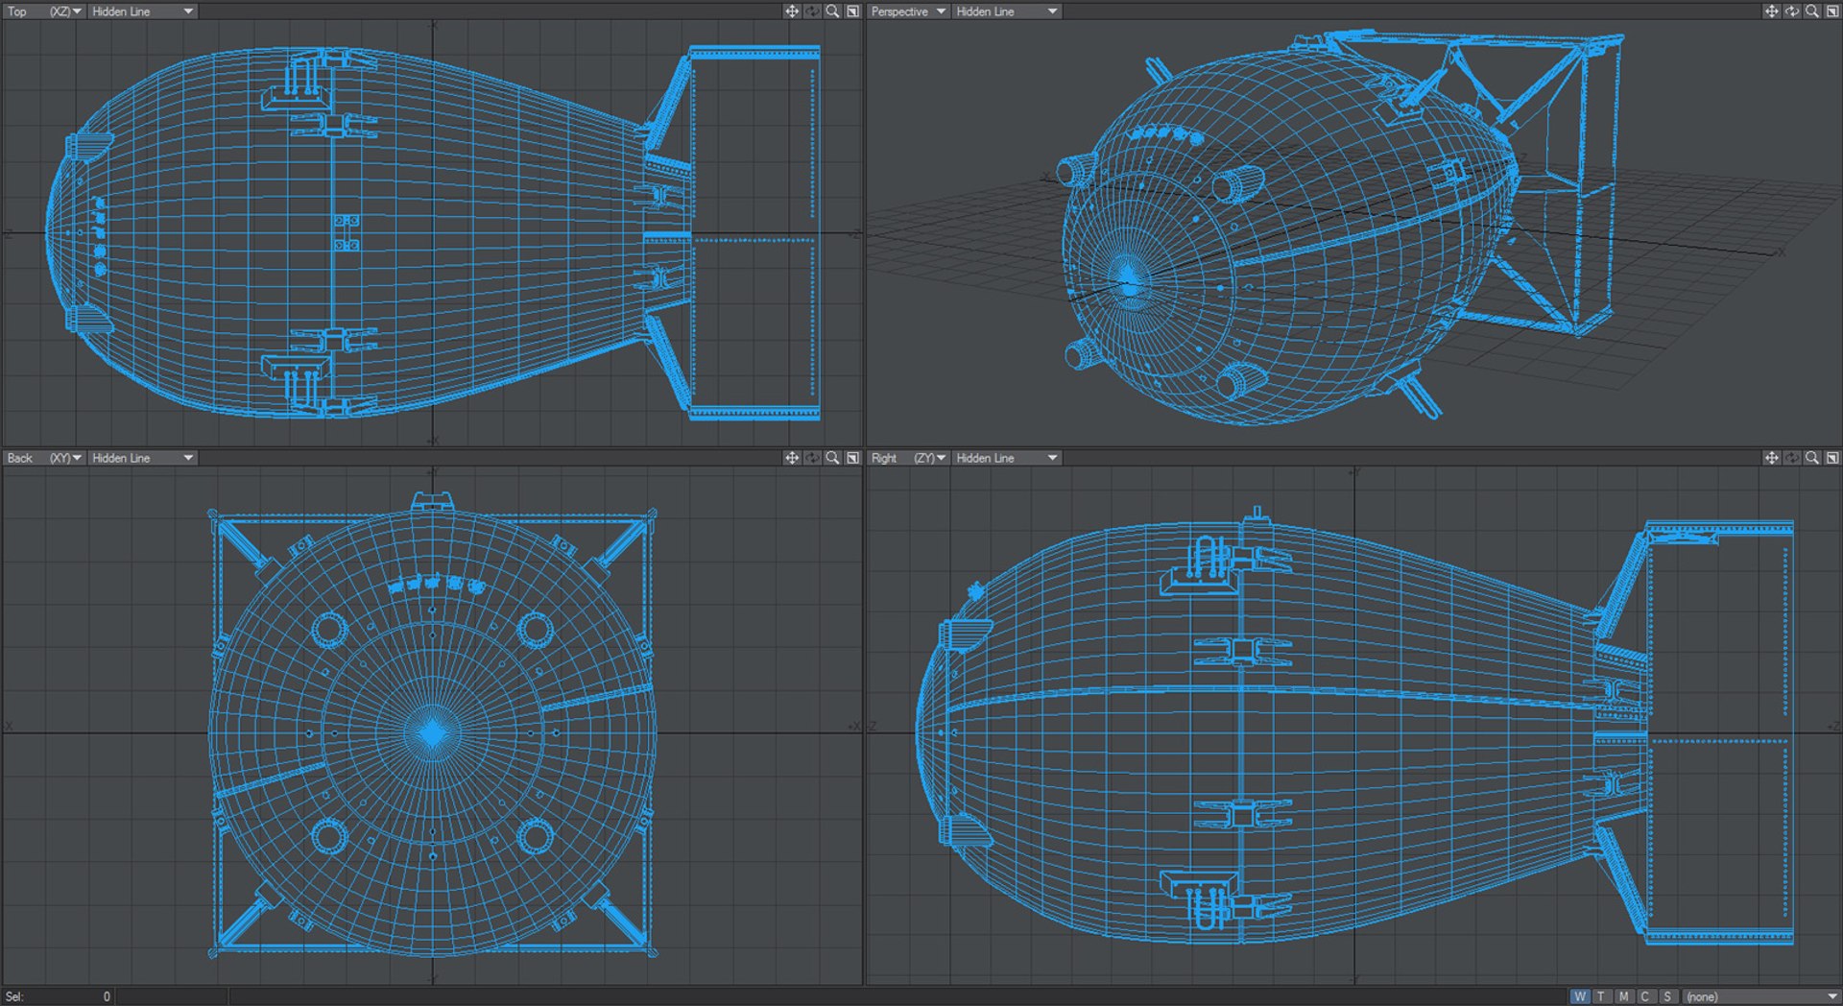Open the Perspective view type dropdown
This screenshot has width=1843, height=1006.
click(908, 12)
